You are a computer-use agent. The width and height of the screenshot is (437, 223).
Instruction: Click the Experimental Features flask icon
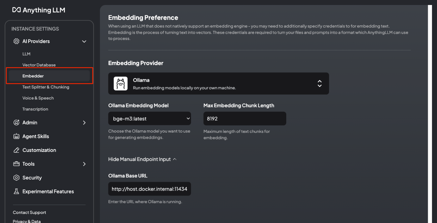[17, 191]
